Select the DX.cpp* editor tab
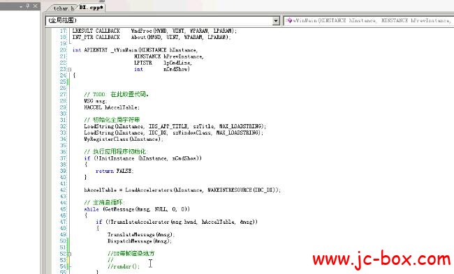Viewport: 454px width, 274px height. (x=91, y=8)
